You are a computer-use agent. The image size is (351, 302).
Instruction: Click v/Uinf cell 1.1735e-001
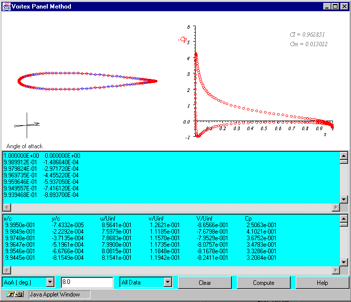(164, 245)
